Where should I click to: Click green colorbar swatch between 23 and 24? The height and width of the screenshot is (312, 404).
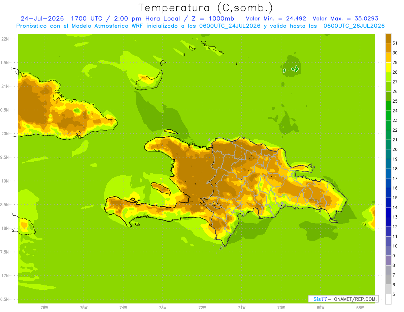(388, 115)
